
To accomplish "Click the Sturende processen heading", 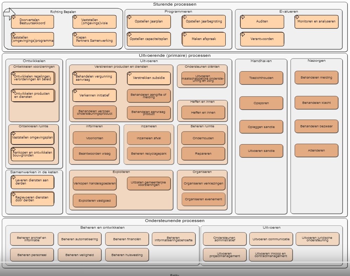I will [175, 4].
